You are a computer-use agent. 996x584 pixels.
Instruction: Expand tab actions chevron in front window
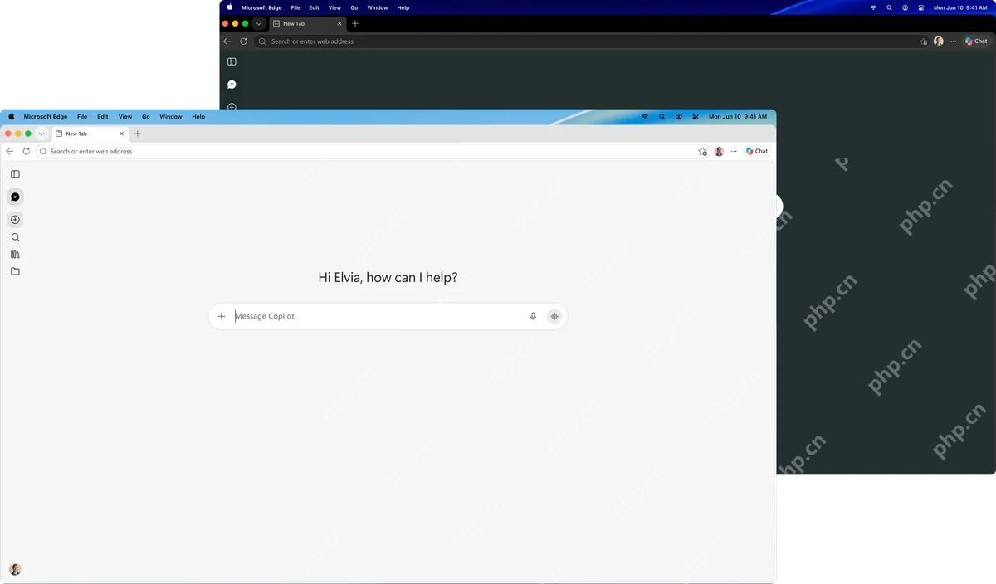pos(41,134)
